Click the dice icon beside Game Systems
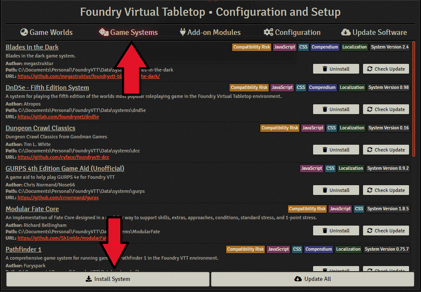The height and width of the screenshot is (292, 421). point(103,32)
